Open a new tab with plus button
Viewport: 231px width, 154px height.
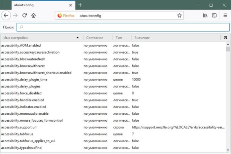(80, 5)
